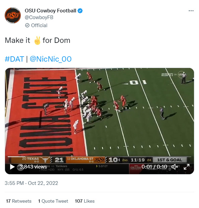View the 17 Retweets list
The height and width of the screenshot is (208, 199).
pyautogui.click(x=19, y=201)
